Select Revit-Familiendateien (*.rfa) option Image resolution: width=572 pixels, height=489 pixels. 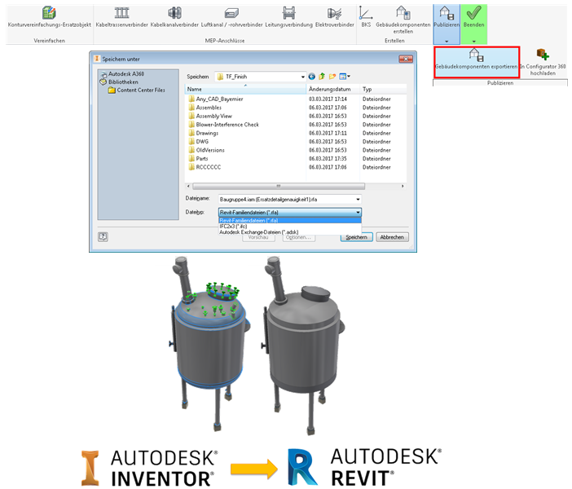coord(289,220)
